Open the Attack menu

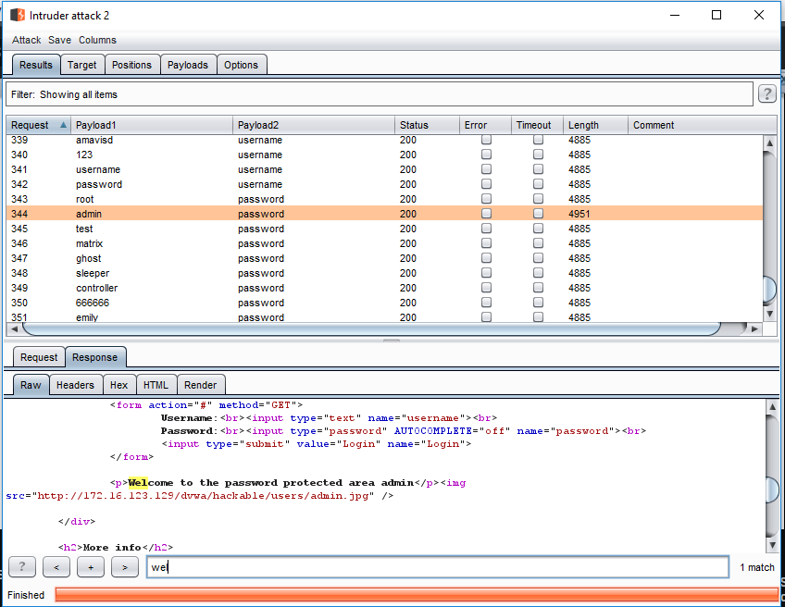click(x=27, y=40)
